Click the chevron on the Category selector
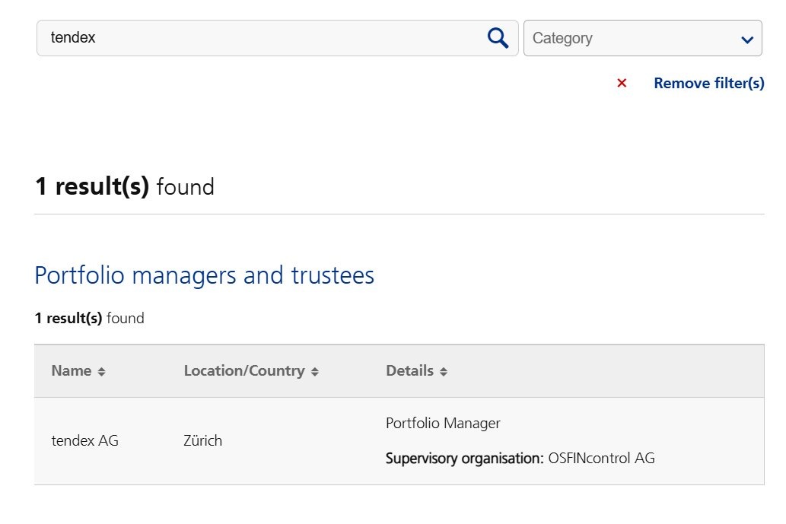This screenshot has height=524, width=786. coord(748,38)
